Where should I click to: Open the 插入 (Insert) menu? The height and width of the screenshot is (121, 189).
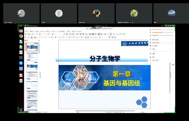tap(42, 31)
